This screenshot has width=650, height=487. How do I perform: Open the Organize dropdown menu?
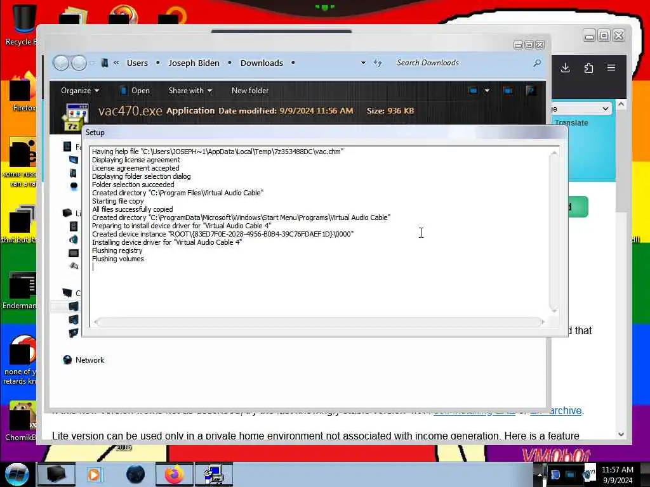point(80,91)
